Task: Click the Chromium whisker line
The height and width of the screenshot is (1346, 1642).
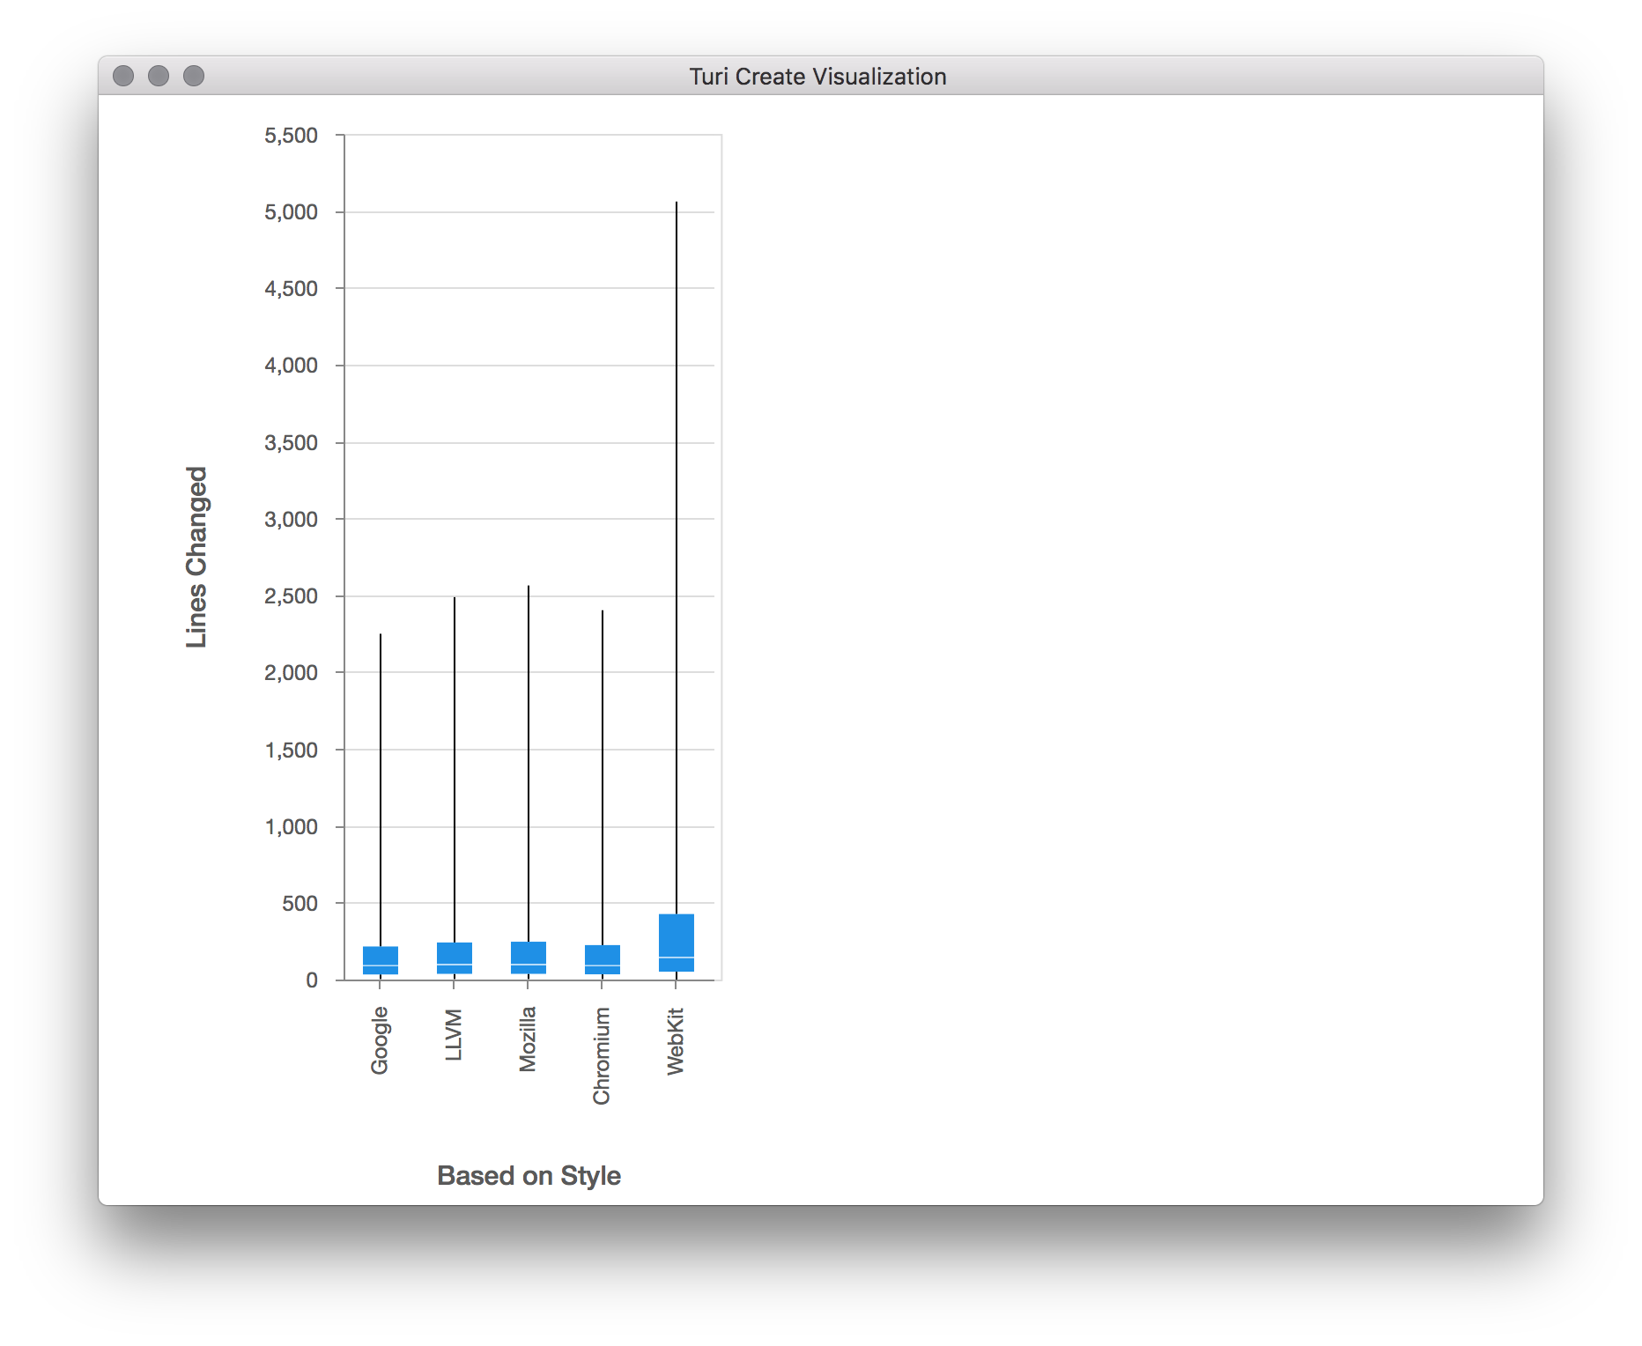Action: click(x=603, y=778)
